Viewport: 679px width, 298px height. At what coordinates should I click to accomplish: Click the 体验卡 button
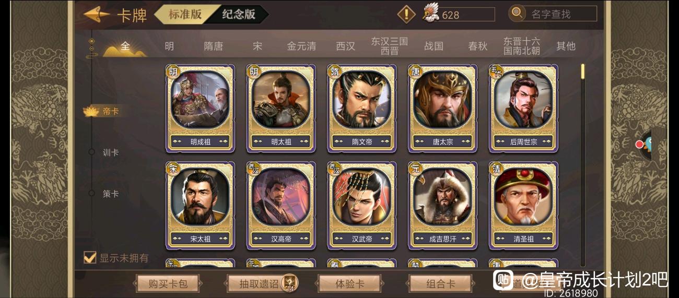coord(349,284)
